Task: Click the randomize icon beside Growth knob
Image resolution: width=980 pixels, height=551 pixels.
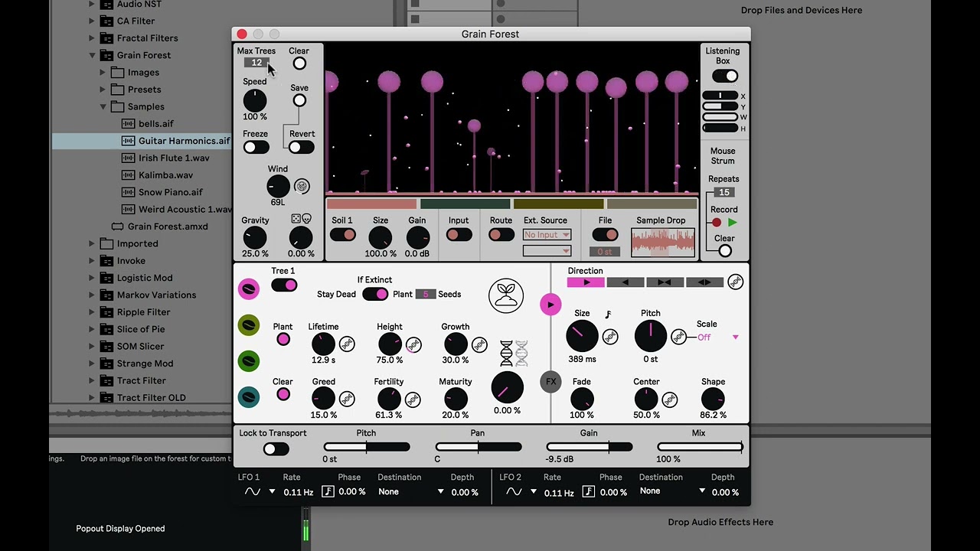Action: pyautogui.click(x=479, y=345)
